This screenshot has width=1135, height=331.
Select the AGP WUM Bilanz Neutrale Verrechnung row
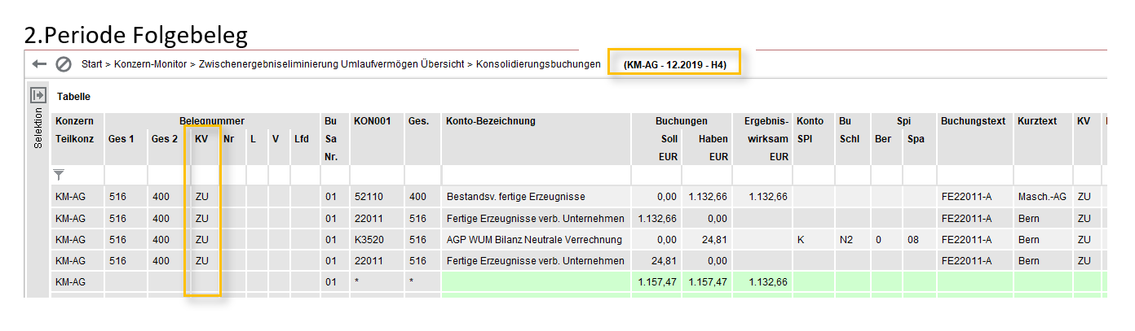pyautogui.click(x=534, y=239)
